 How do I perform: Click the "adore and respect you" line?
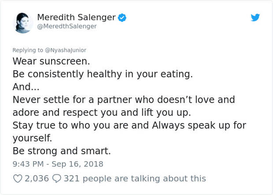point(102,113)
